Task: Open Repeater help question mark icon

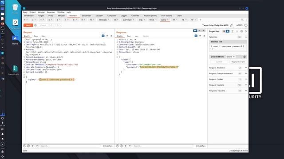Action: click(x=246, y=25)
